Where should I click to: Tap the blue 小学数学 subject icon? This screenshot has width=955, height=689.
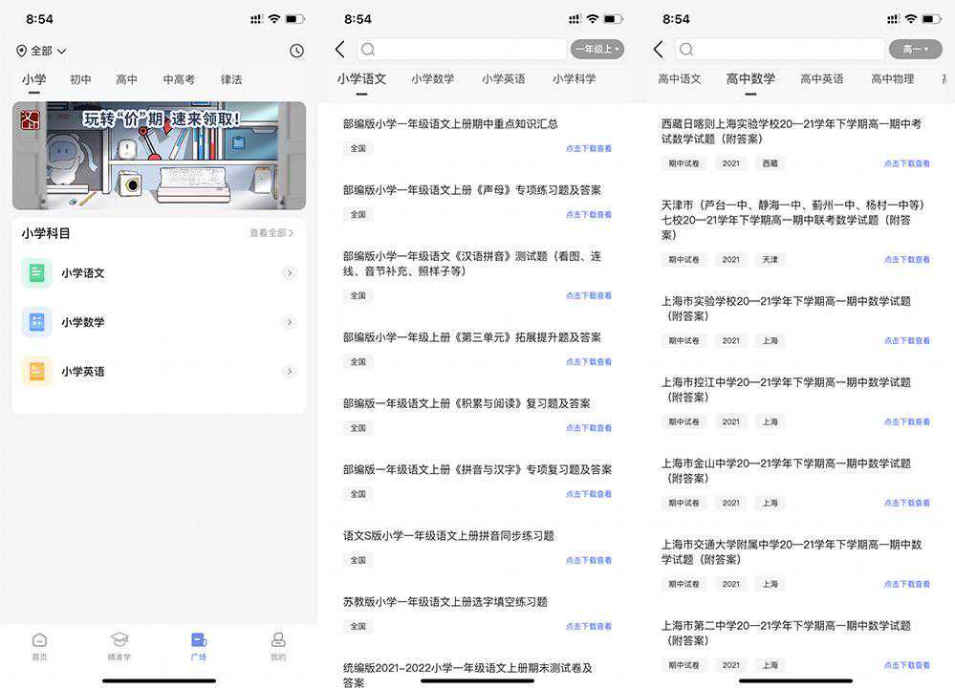coord(37,322)
